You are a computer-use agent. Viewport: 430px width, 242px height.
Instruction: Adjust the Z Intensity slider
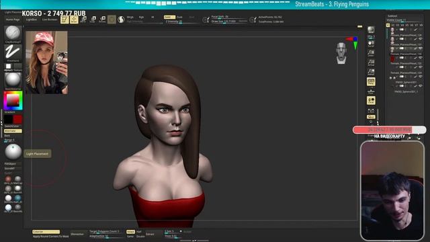[x=181, y=22]
